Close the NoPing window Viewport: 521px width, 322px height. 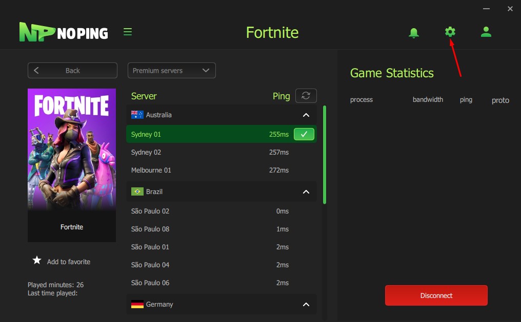[x=510, y=9]
